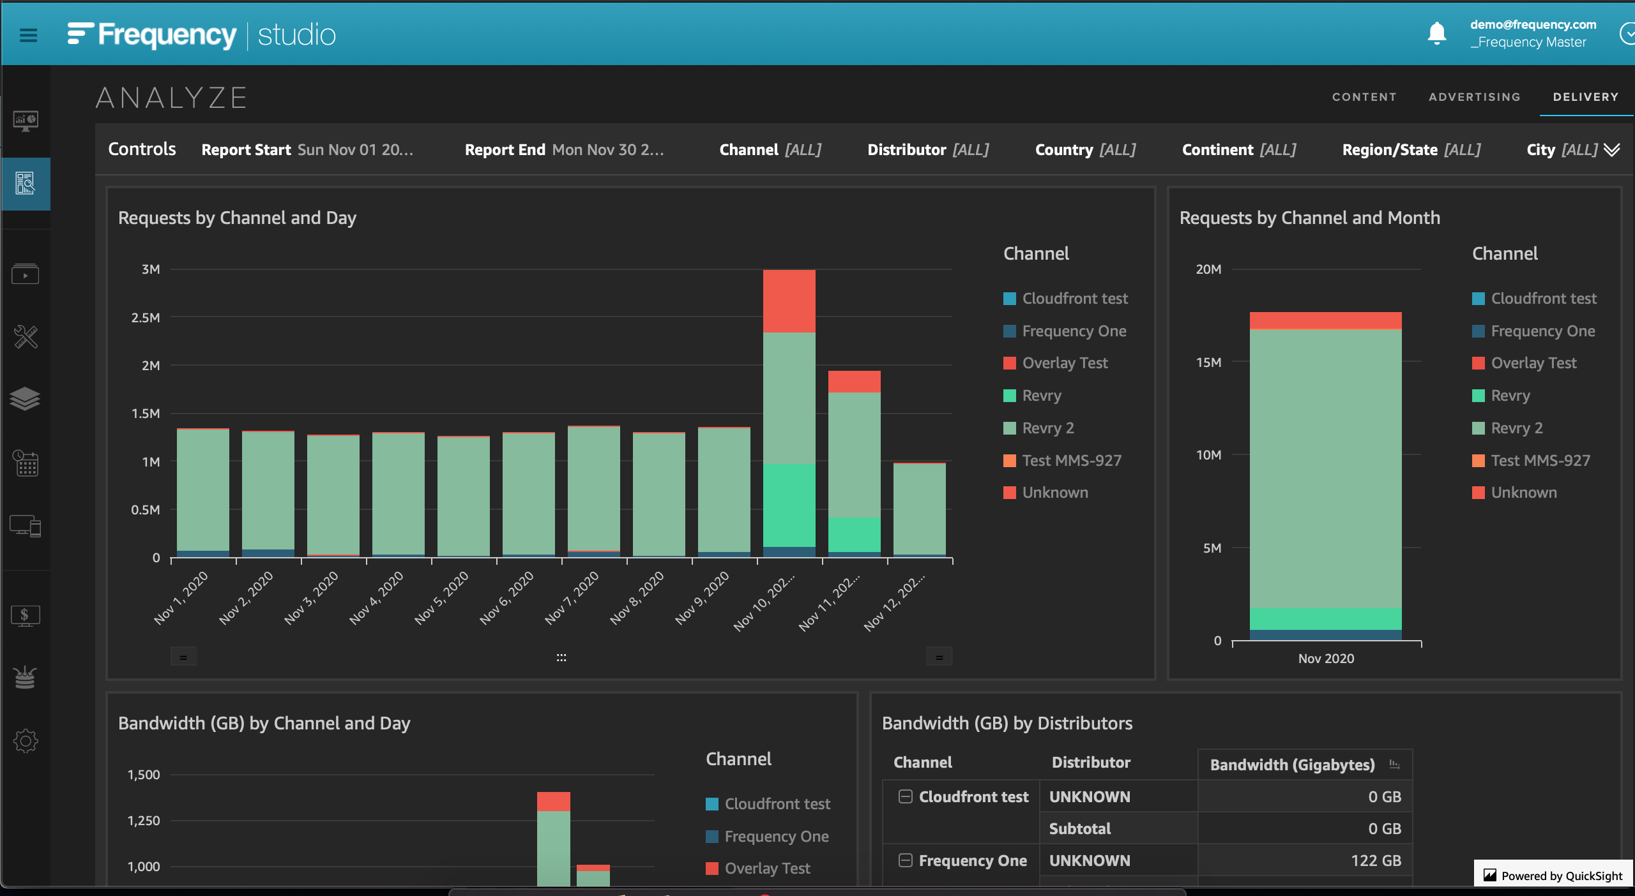Screen dimensions: 1635x896
Task: Open the devices sidebar icon
Action: (26, 526)
